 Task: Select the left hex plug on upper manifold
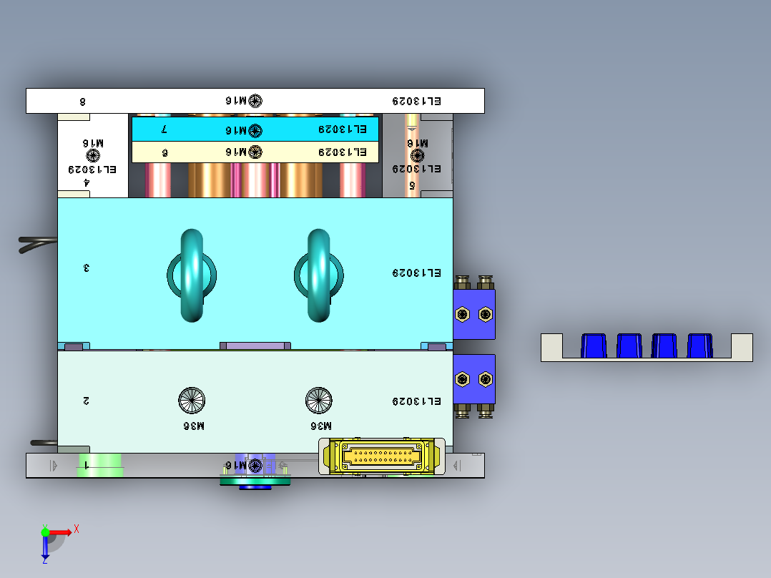[x=462, y=314]
